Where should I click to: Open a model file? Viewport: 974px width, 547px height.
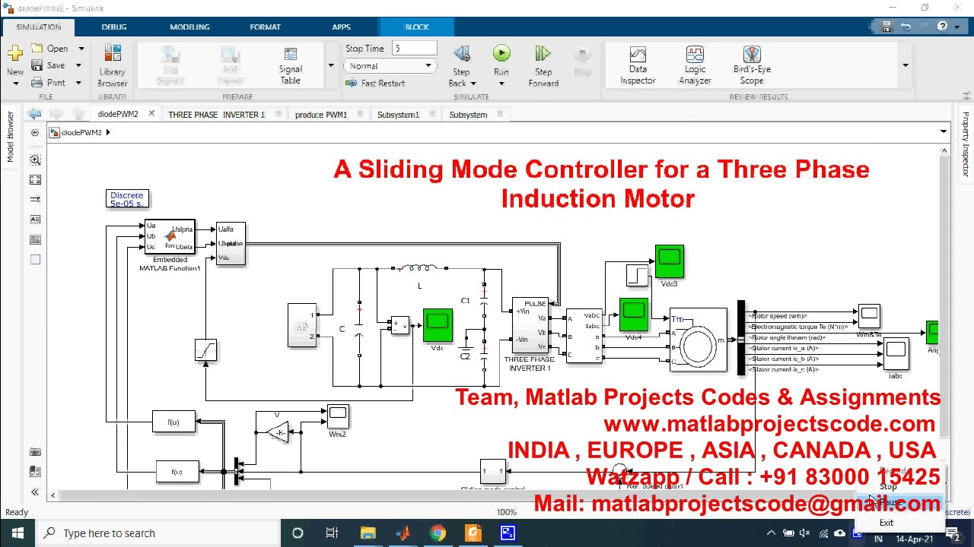50,49
